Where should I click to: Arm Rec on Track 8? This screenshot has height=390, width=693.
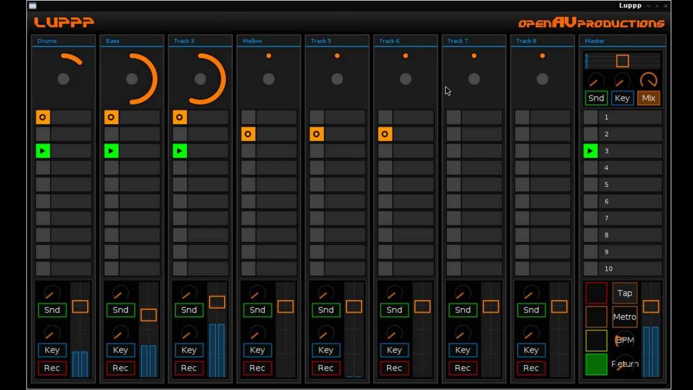531,368
